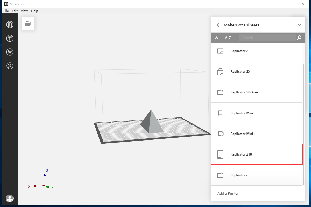Select the Replicator Z18 text
The width and height of the screenshot is (311, 207).
point(241,154)
